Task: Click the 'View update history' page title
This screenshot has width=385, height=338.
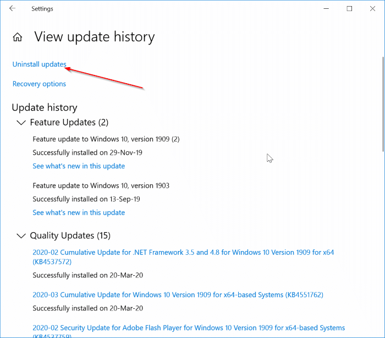Action: [95, 37]
